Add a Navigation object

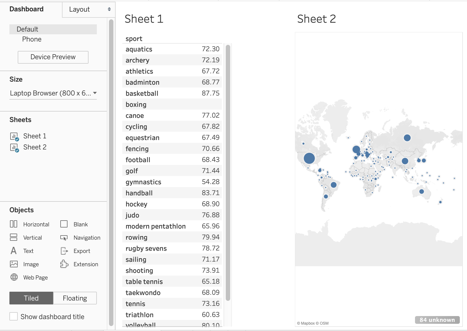(x=64, y=237)
